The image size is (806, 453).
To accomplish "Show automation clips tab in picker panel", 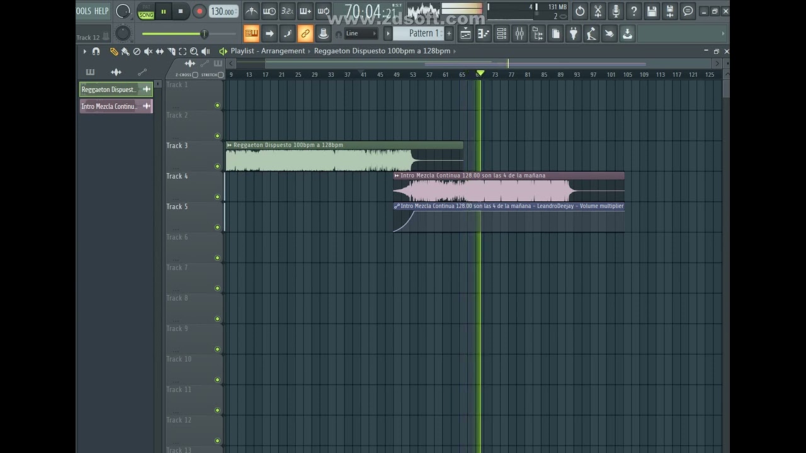I will [x=142, y=72].
